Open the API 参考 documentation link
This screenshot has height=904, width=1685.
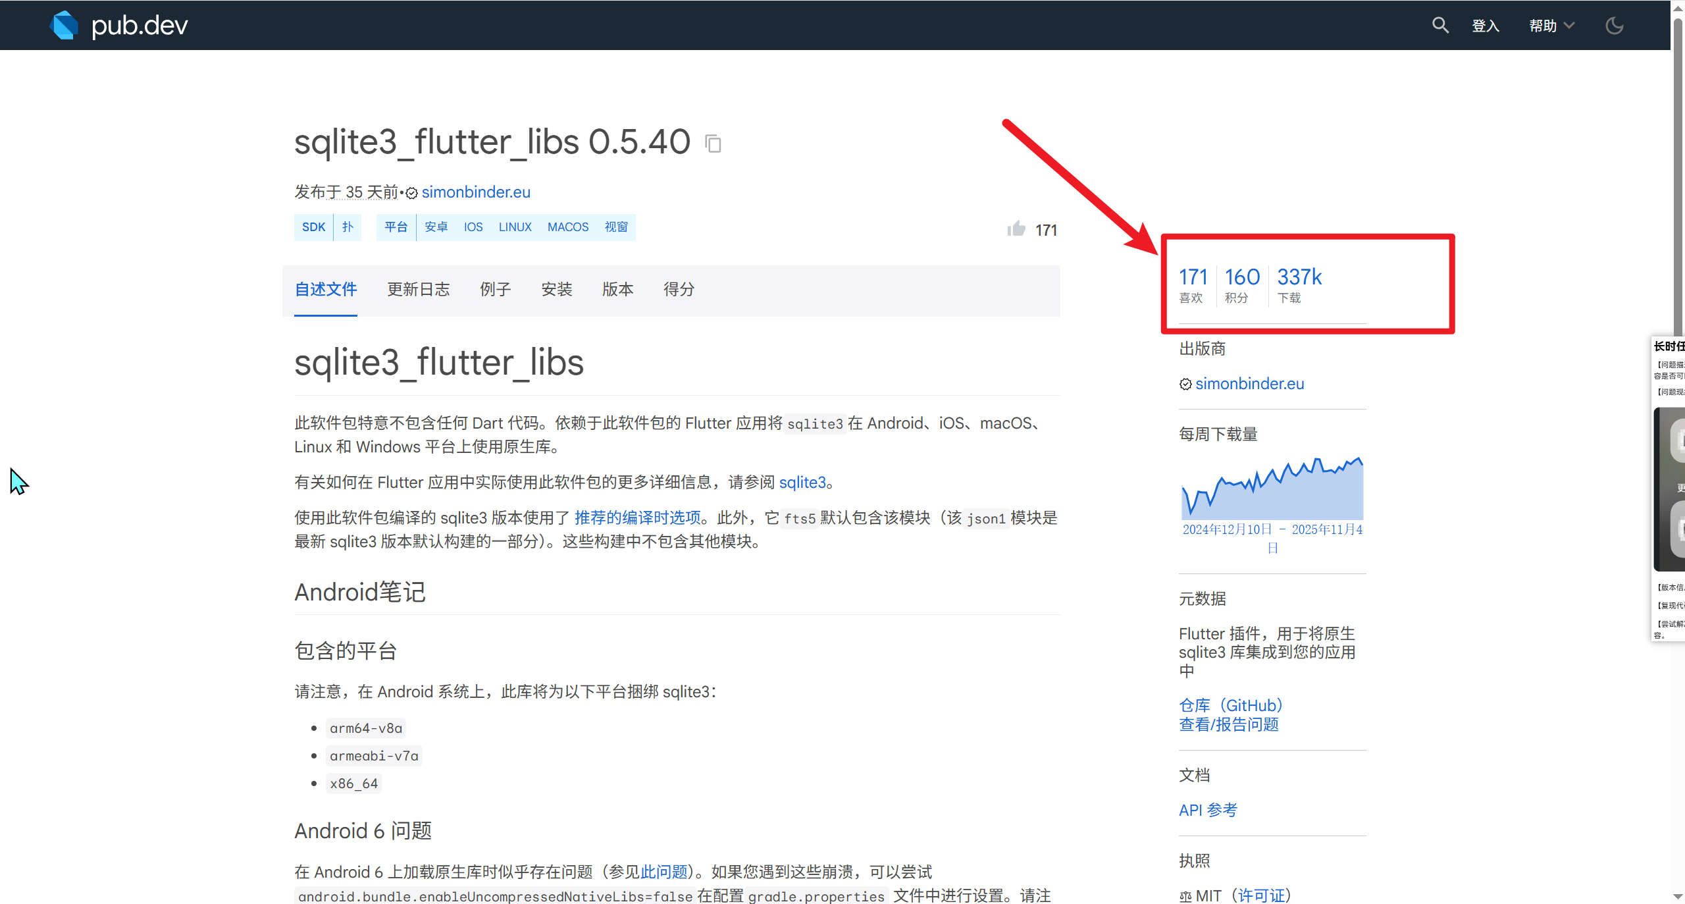click(1208, 810)
